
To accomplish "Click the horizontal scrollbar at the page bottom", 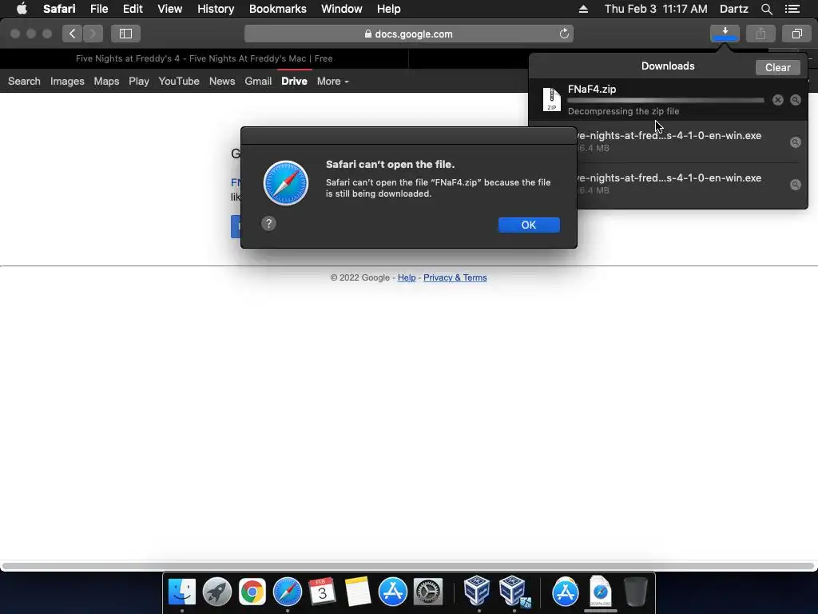I will click(408, 566).
